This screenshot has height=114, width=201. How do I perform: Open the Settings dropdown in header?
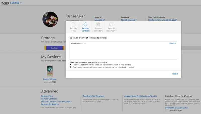[x=16, y=3]
